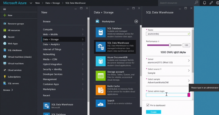Choose the Redis Cache icon
The width and height of the screenshot is (219, 115).
click(100, 90)
